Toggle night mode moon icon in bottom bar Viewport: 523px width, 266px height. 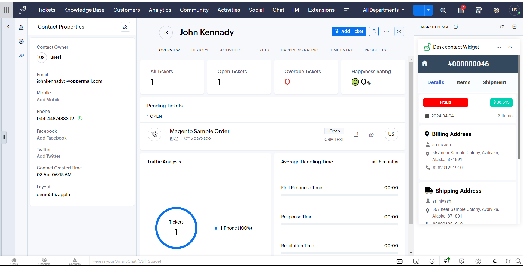tap(495, 261)
